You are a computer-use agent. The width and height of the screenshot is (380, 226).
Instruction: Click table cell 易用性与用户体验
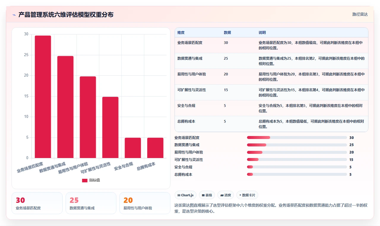click(x=191, y=74)
